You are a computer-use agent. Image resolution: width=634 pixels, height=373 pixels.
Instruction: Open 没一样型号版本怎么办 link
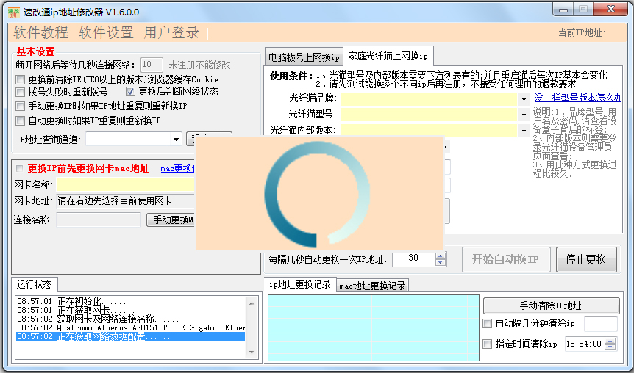[578, 98]
